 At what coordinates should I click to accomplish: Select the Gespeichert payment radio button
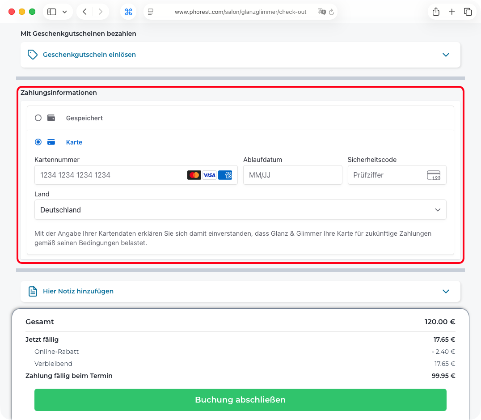click(38, 118)
